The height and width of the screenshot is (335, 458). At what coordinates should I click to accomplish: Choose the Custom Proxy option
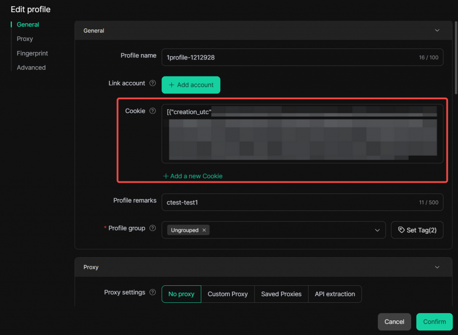(228, 294)
